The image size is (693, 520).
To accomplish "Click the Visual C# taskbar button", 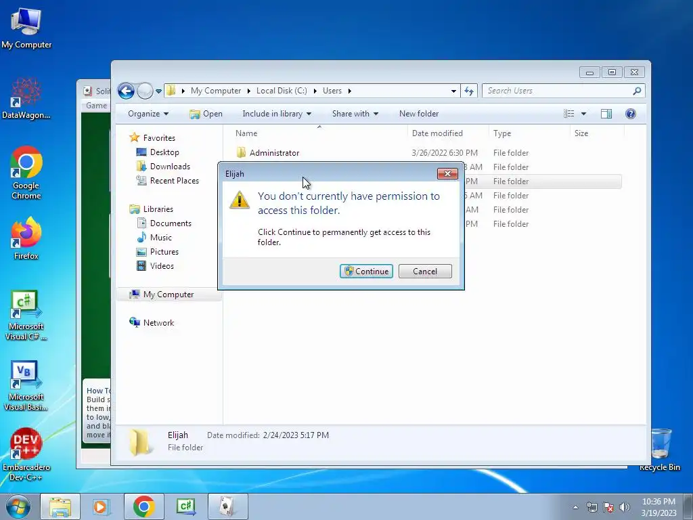I will [x=185, y=506].
